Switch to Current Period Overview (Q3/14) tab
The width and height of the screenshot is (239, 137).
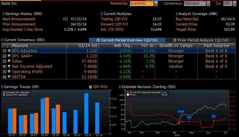pyautogui.click(x=127, y=40)
